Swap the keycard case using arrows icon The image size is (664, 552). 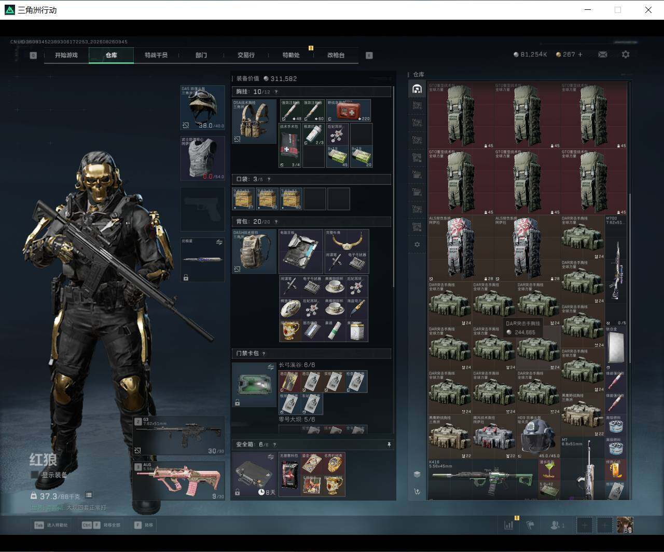click(x=270, y=367)
